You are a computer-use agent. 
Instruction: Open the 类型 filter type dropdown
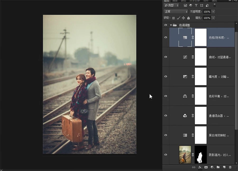(x=171, y=5)
